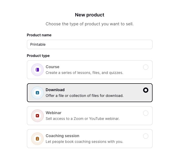Click the "Coaching session" option title
The width and height of the screenshot is (180, 152).
pos(63,136)
